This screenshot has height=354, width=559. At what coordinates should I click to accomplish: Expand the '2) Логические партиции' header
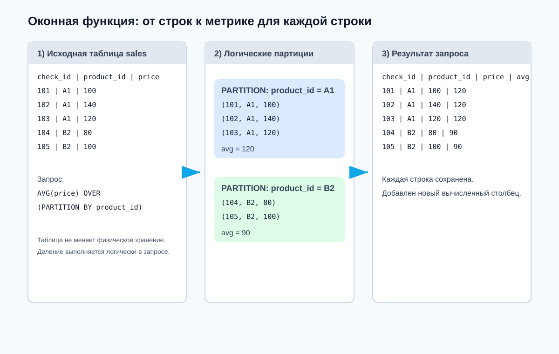pos(265,54)
